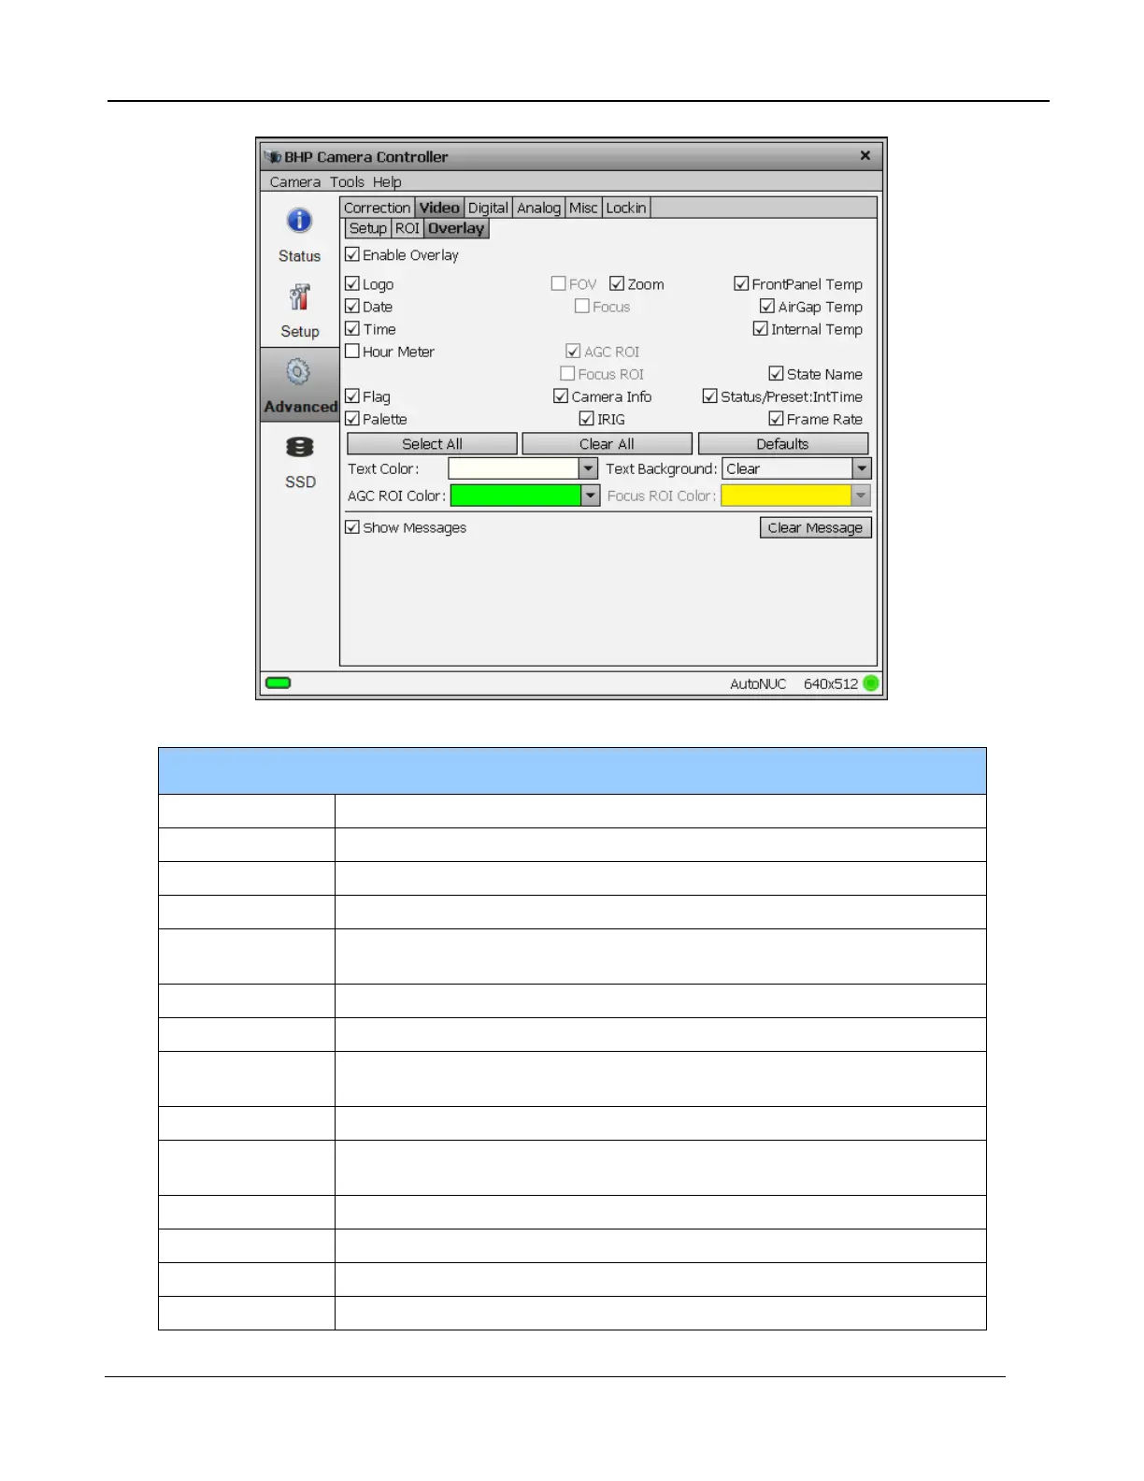This screenshot has width=1144, height=1481.
Task: Open the ROI sub-tab
Action: [x=408, y=228]
